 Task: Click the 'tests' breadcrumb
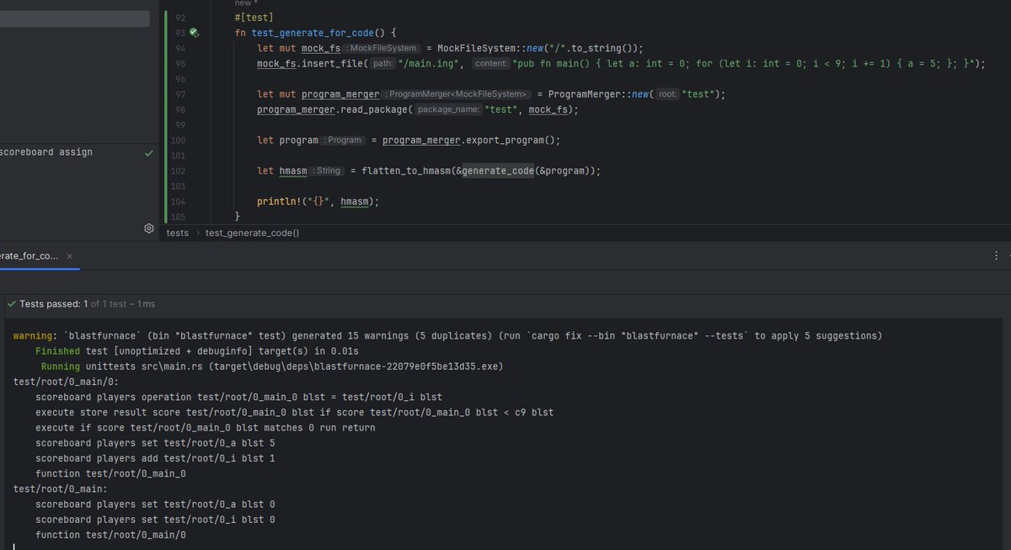click(178, 232)
